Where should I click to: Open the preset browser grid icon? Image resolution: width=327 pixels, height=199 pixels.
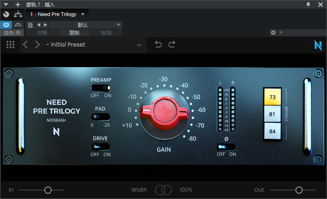(11, 45)
